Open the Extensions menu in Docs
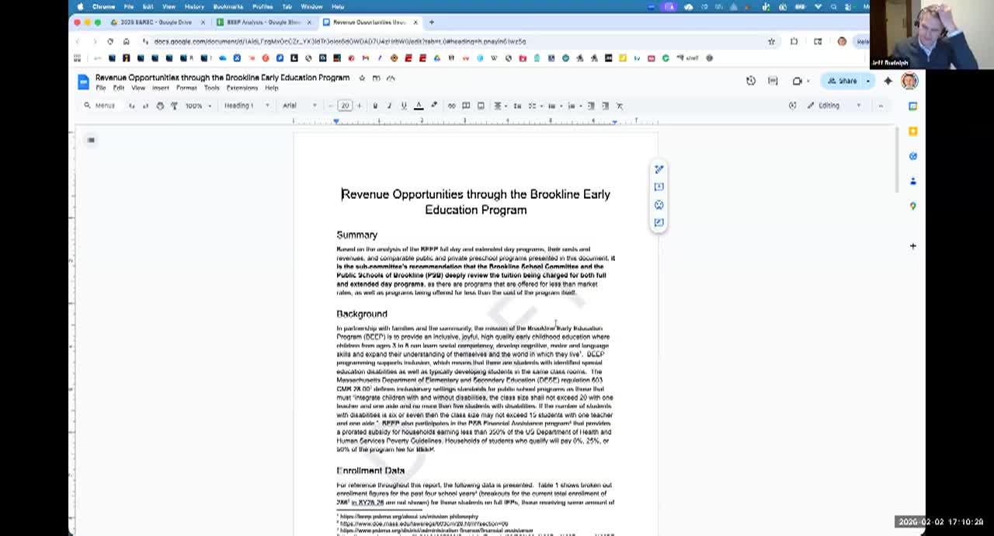This screenshot has height=536, width=994. point(242,89)
